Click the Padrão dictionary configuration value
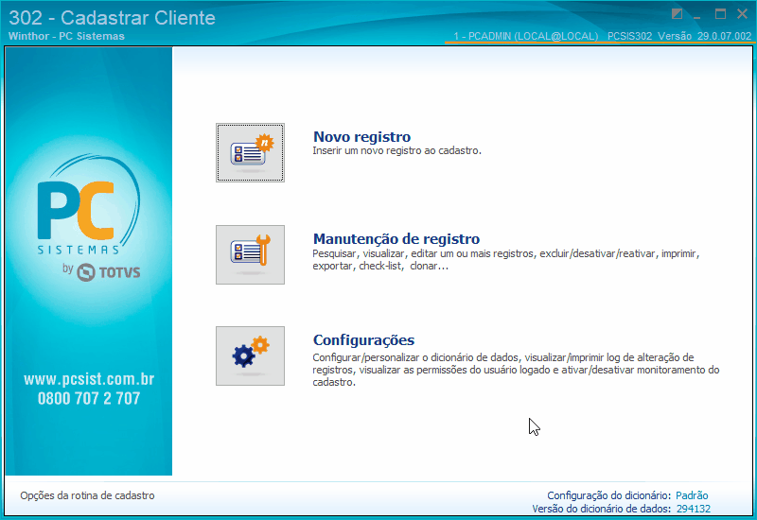757x520 pixels. coord(692,495)
